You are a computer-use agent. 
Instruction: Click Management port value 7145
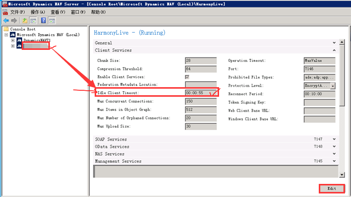click(x=318, y=161)
